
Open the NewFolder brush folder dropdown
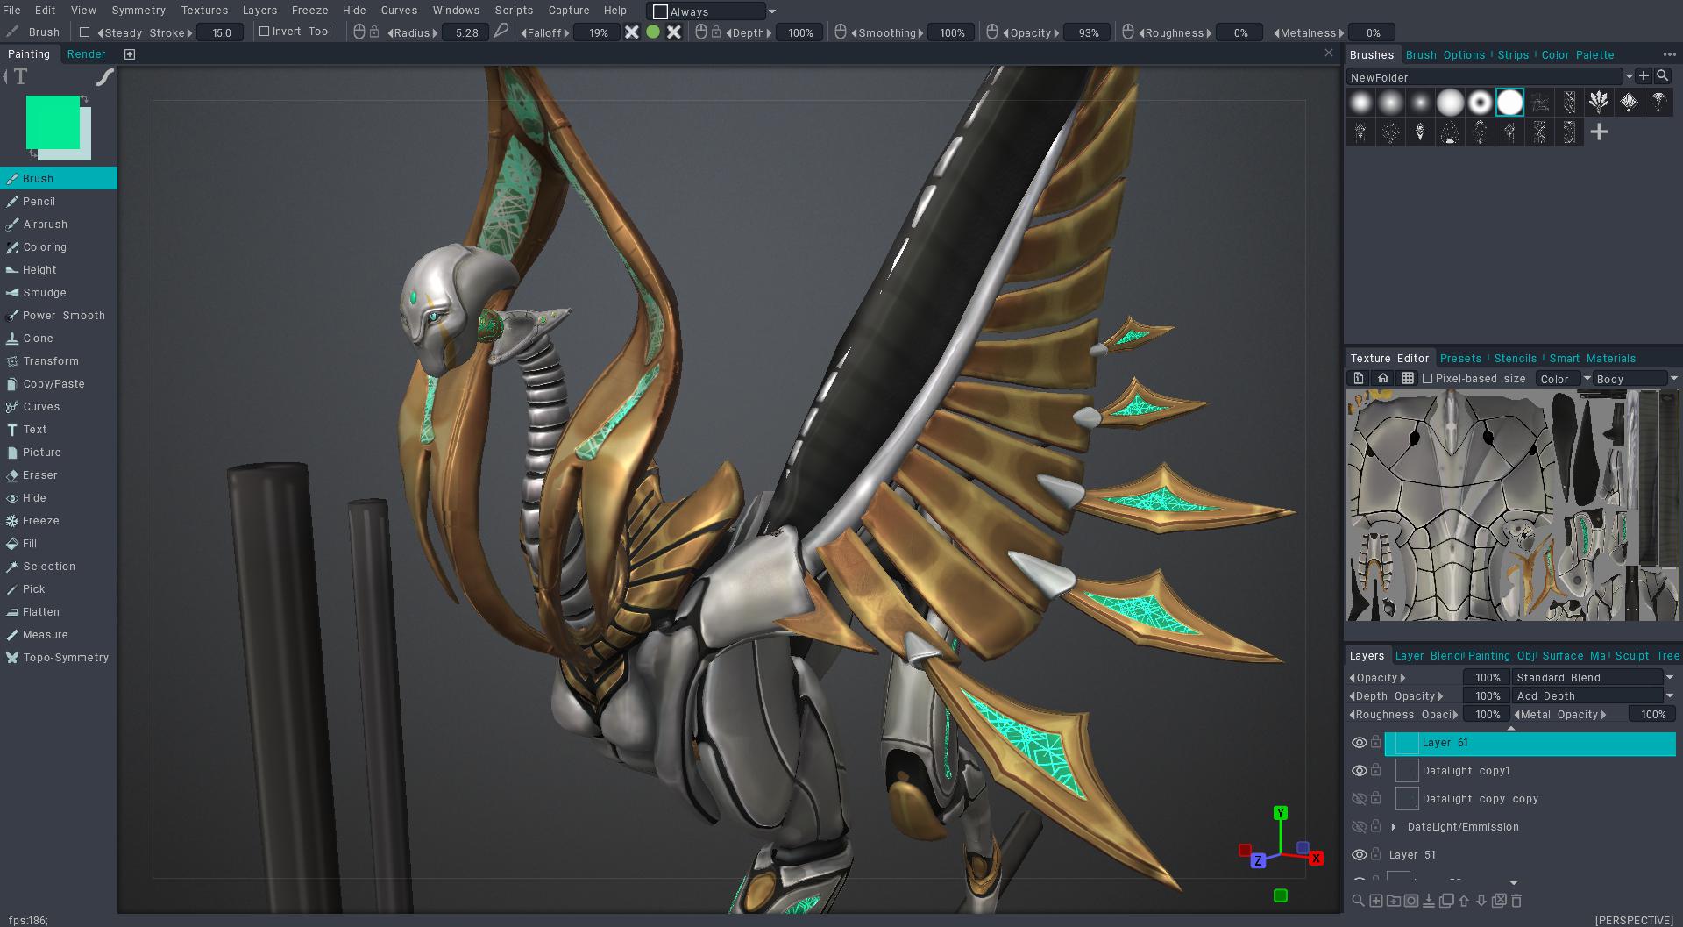tap(1629, 77)
